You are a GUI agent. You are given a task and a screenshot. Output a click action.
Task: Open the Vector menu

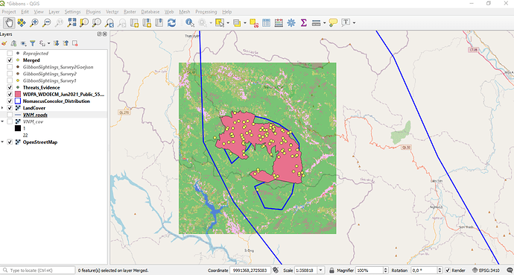point(112,11)
